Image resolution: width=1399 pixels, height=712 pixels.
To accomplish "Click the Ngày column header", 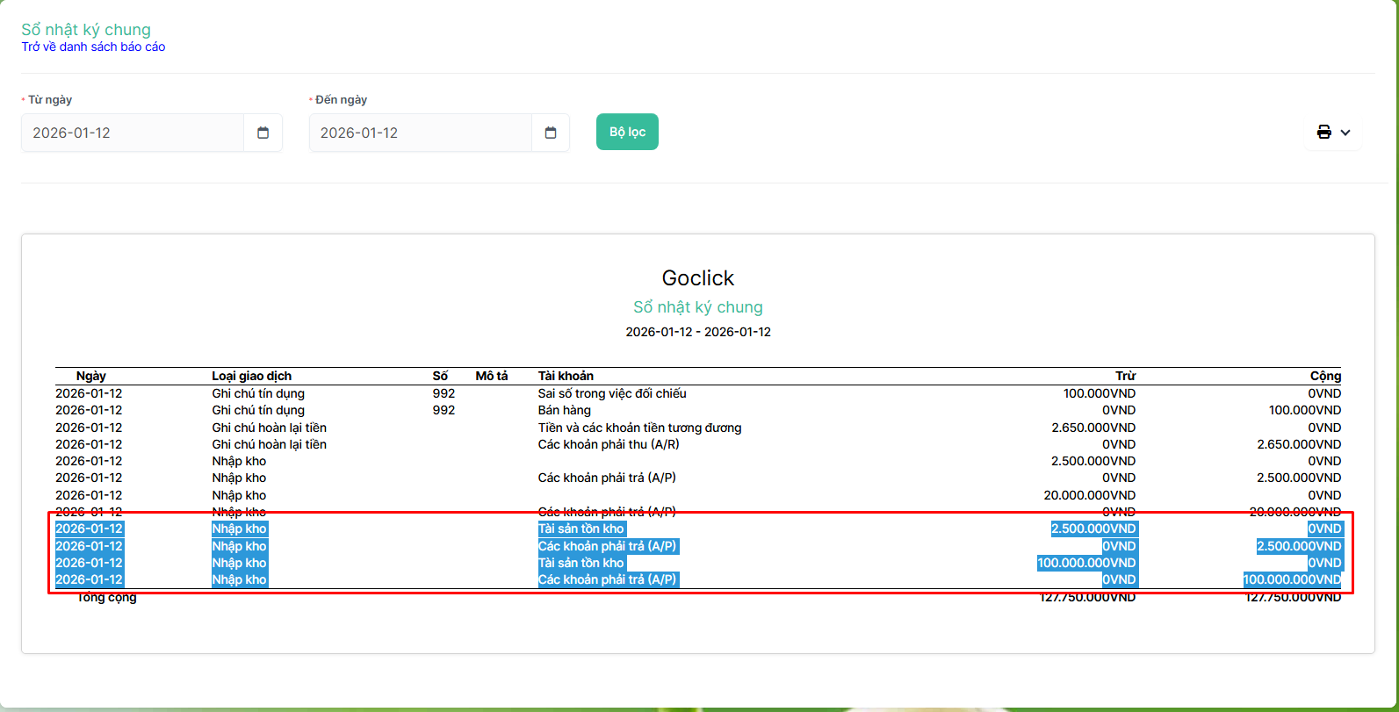I will [x=90, y=376].
